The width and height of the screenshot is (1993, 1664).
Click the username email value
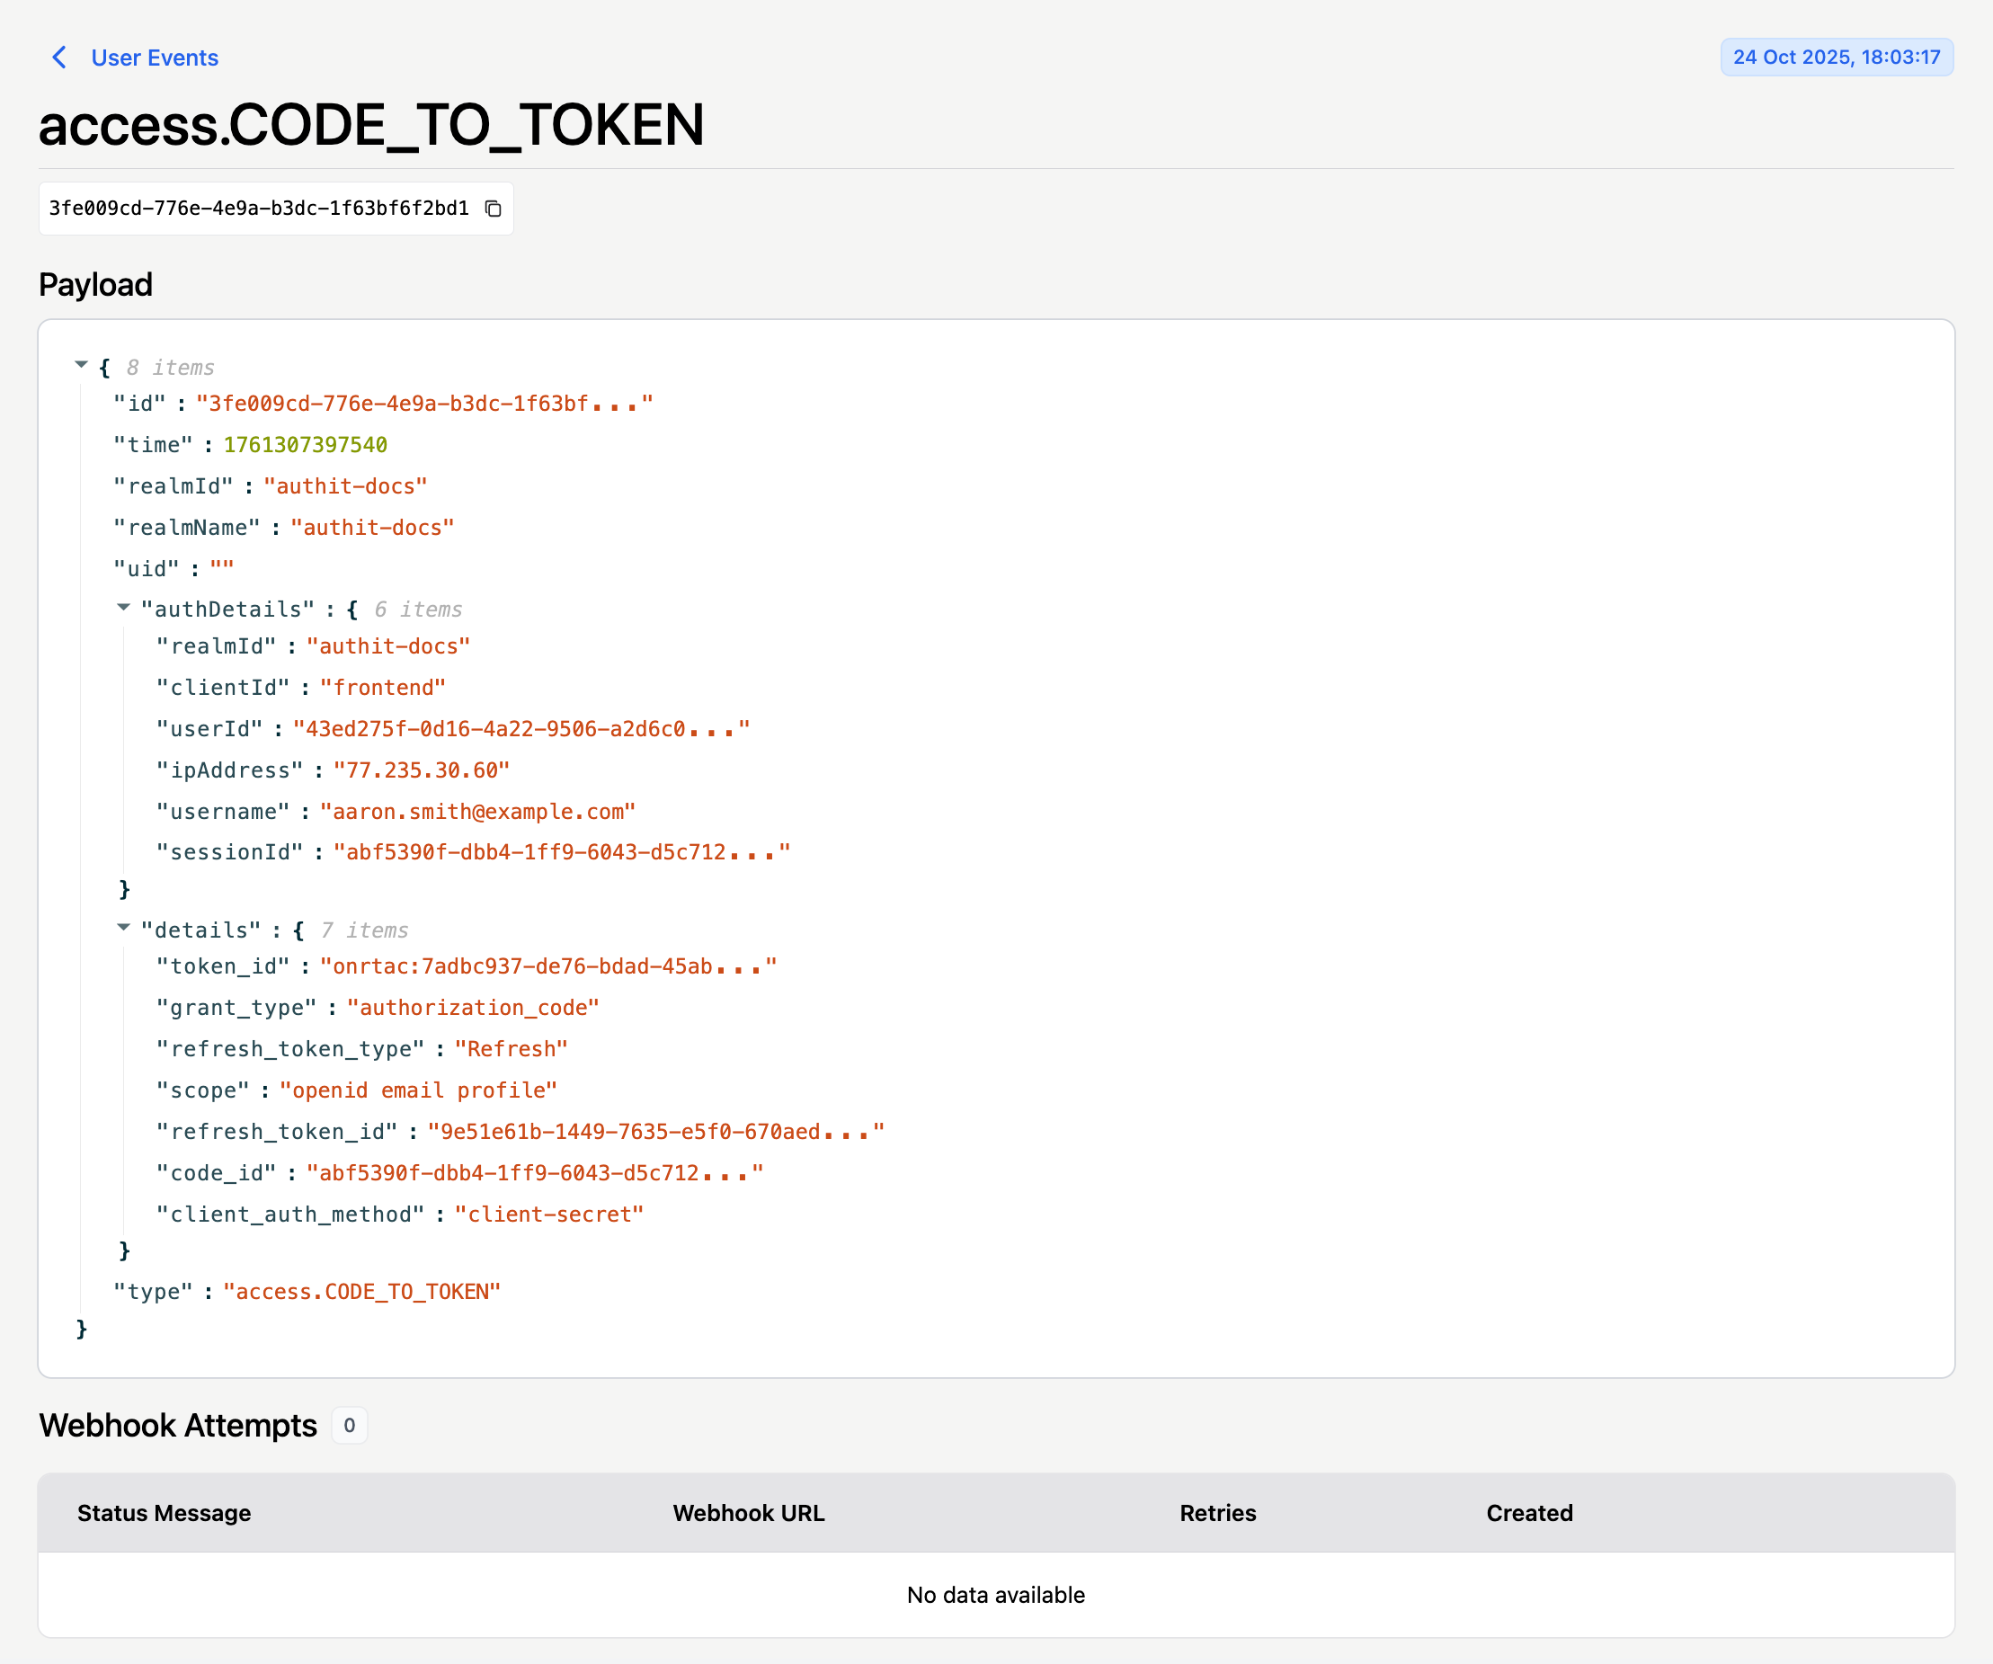pyautogui.click(x=477, y=813)
